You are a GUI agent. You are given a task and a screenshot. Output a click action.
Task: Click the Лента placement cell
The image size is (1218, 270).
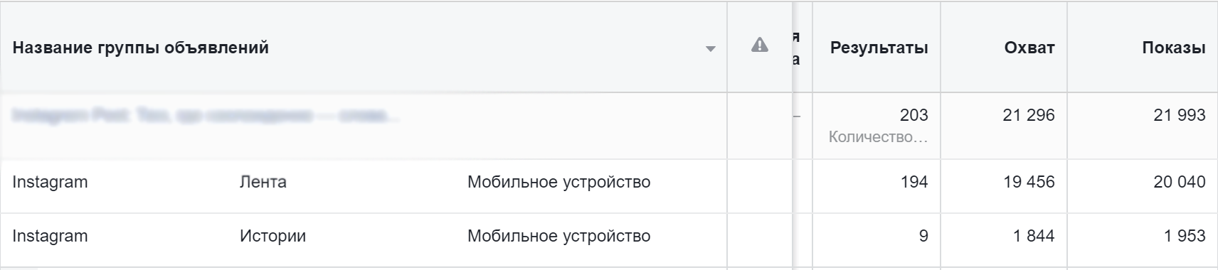tap(263, 182)
